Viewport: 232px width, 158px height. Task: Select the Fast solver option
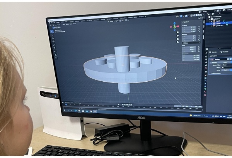pyautogui.click(x=226, y=70)
